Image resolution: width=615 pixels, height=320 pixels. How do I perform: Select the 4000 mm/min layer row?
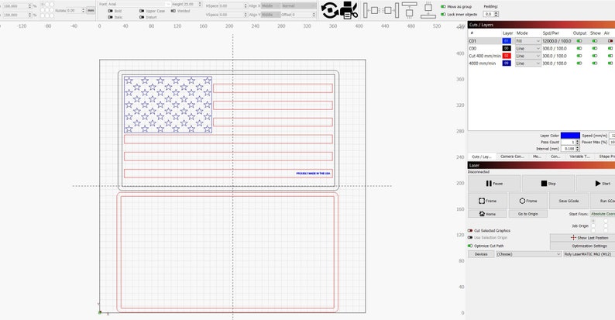(541, 63)
